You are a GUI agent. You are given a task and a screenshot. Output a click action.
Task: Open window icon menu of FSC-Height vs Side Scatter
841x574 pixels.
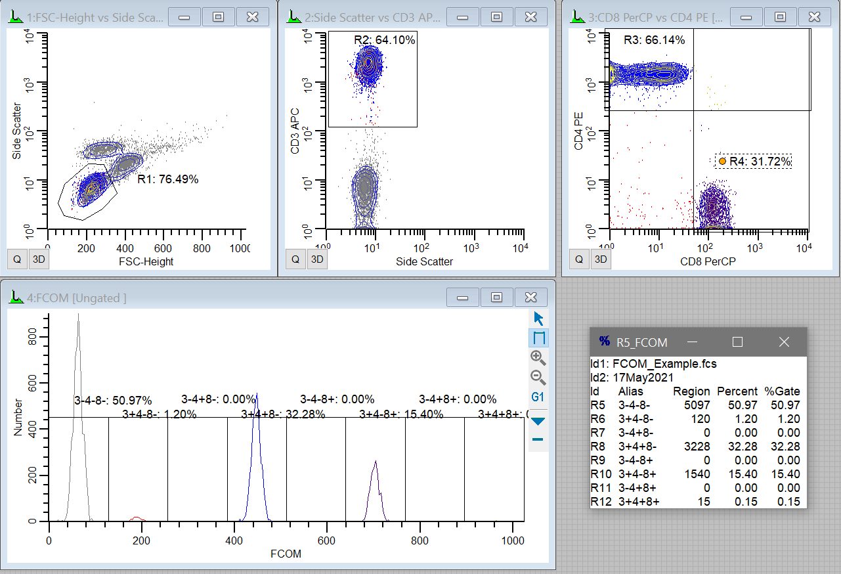pos(15,17)
